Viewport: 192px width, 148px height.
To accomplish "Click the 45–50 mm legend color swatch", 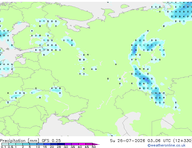I will (x=89, y=144).
